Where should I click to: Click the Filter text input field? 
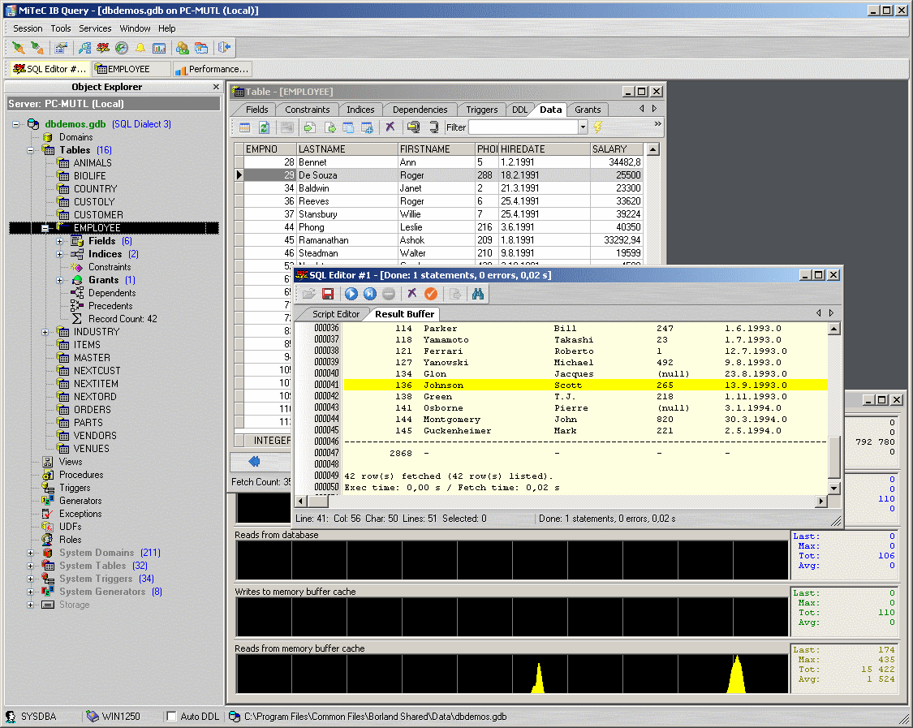pyautogui.click(x=523, y=127)
